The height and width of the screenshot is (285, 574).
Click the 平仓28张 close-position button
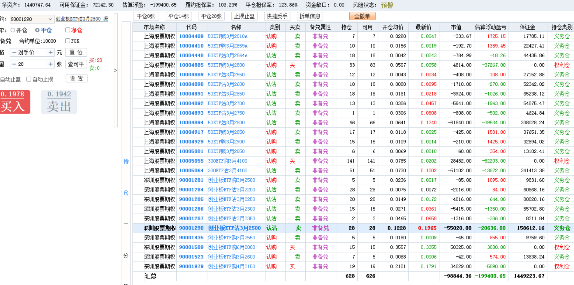212,16
